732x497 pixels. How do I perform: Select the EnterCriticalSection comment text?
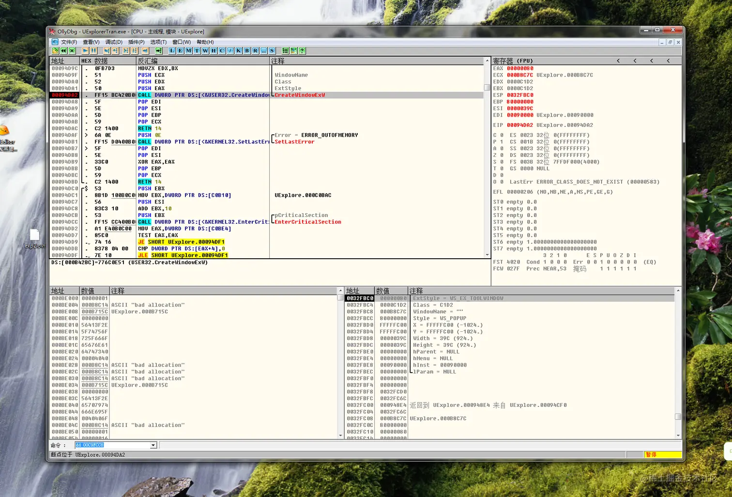click(308, 222)
